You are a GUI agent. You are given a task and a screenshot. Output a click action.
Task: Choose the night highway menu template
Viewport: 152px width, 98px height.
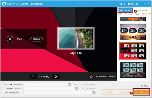133,70
